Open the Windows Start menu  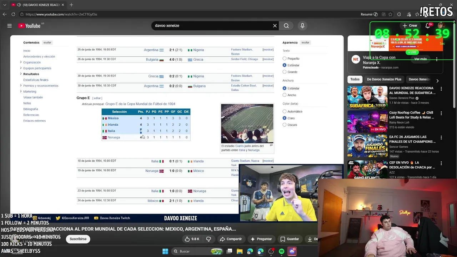(165, 251)
